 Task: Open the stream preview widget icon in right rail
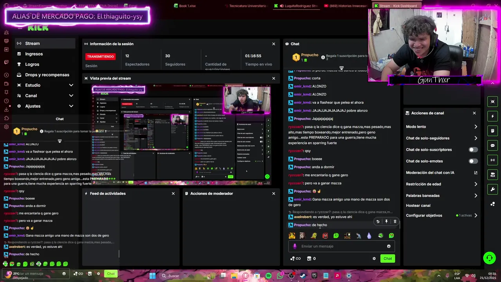coord(493,102)
